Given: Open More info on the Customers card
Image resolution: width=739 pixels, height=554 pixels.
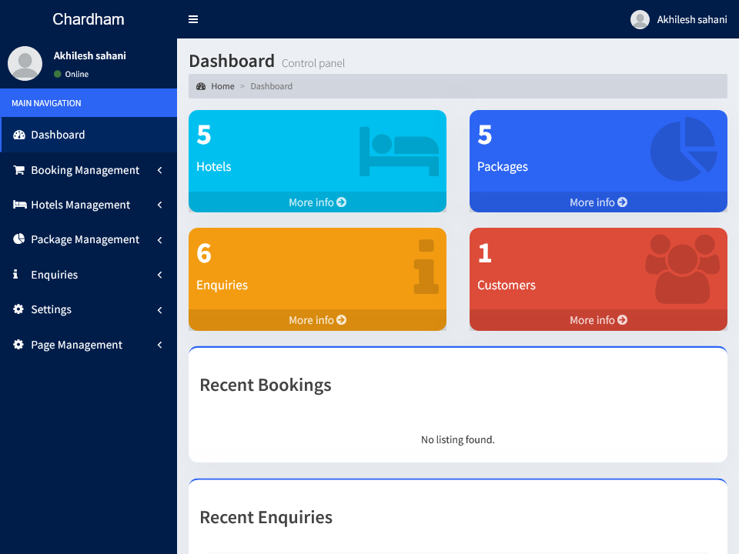Looking at the screenshot, I should [598, 320].
